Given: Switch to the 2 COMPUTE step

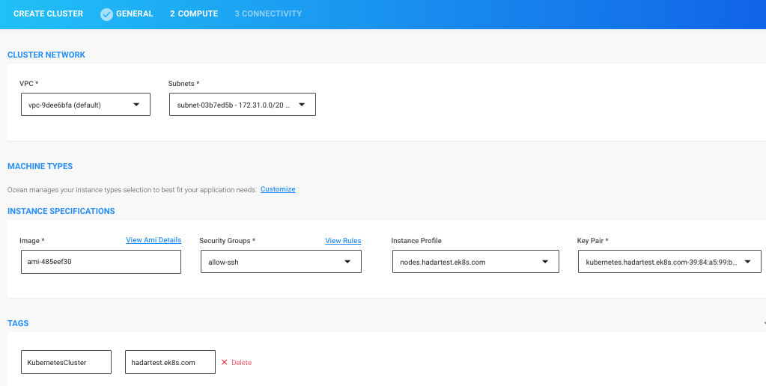Looking at the screenshot, I should coord(194,14).
